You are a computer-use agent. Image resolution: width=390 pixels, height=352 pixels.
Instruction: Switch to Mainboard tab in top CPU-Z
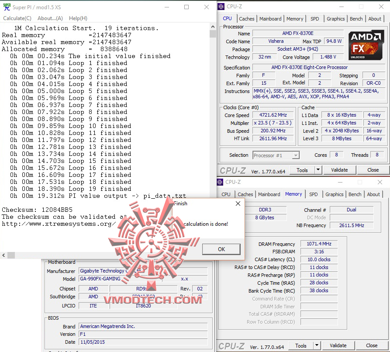(270, 19)
